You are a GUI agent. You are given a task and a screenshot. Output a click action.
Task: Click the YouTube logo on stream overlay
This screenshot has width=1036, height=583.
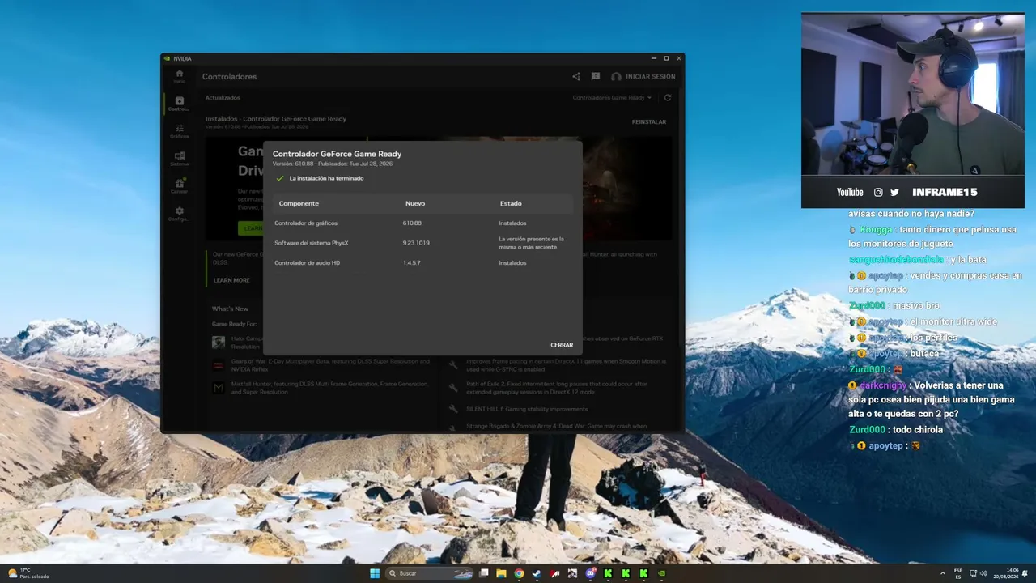[850, 193]
